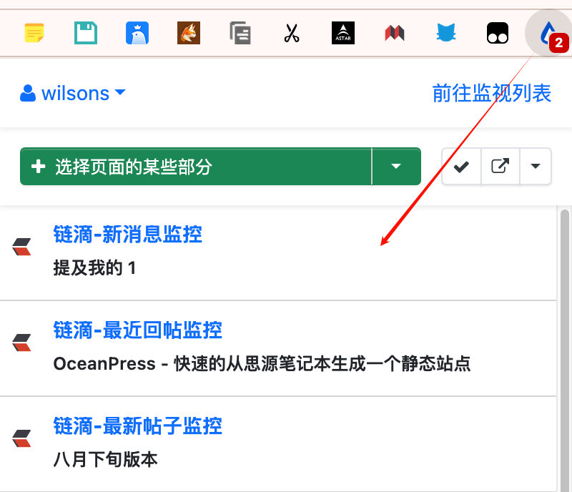Expand the dropdown caret next to the open-external button
The image size is (572, 492).
tap(535, 167)
